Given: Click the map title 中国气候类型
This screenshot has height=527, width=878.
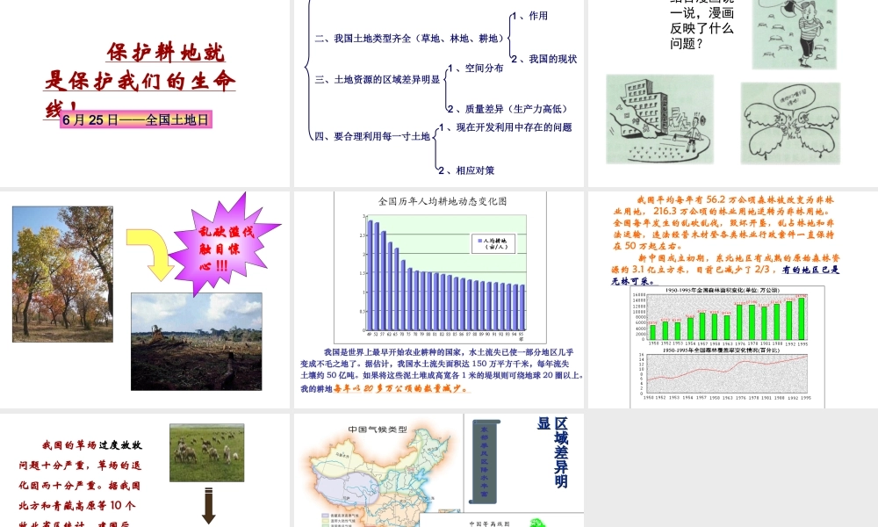Looking at the screenshot, I should tap(378, 430).
